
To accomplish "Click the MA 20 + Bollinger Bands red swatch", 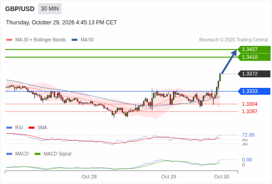I will [x=9, y=40].
